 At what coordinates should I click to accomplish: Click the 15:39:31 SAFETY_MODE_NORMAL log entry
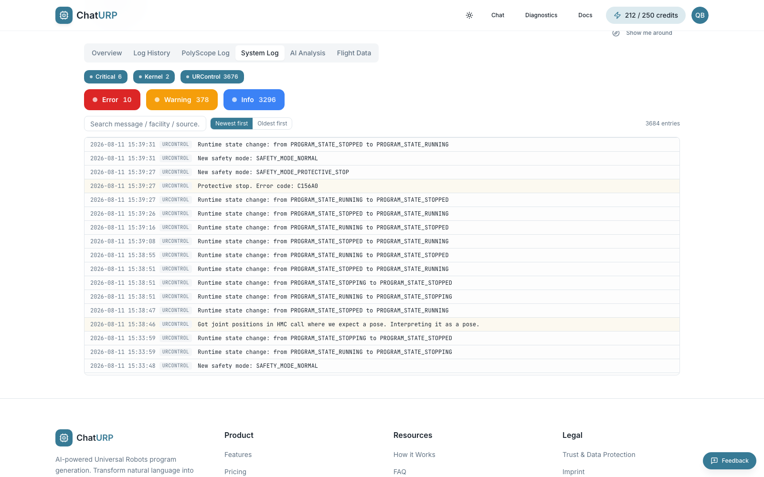(x=382, y=158)
